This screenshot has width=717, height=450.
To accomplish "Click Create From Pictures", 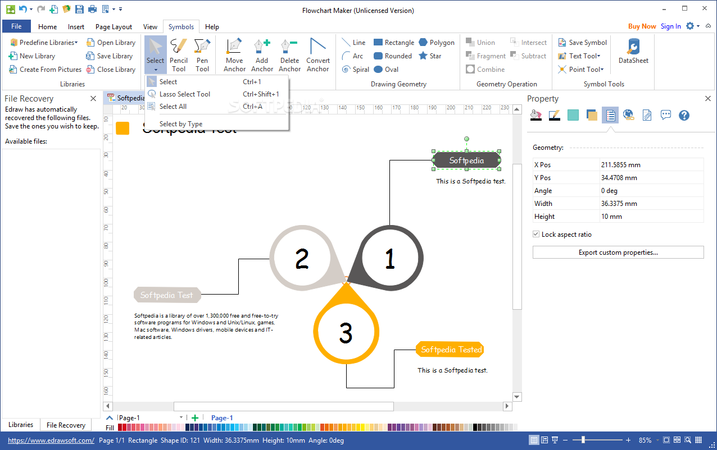I will tap(45, 70).
